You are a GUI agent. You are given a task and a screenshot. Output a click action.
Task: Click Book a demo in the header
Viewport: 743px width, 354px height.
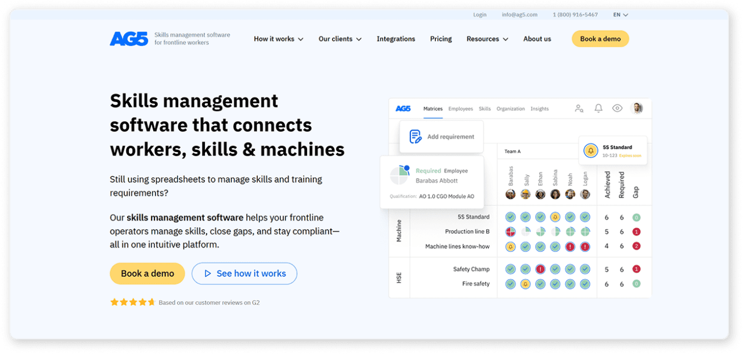600,39
